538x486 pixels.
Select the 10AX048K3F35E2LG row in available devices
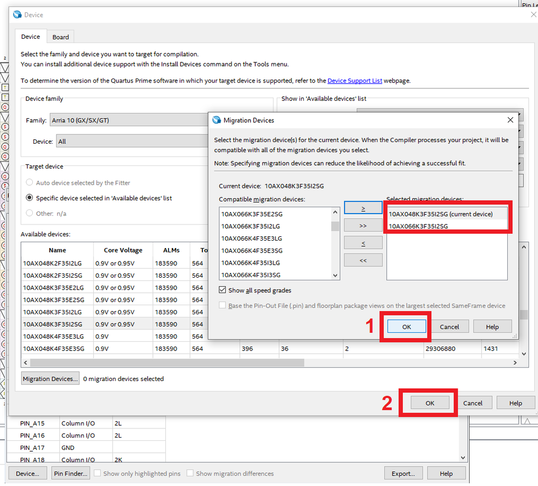click(x=115, y=287)
